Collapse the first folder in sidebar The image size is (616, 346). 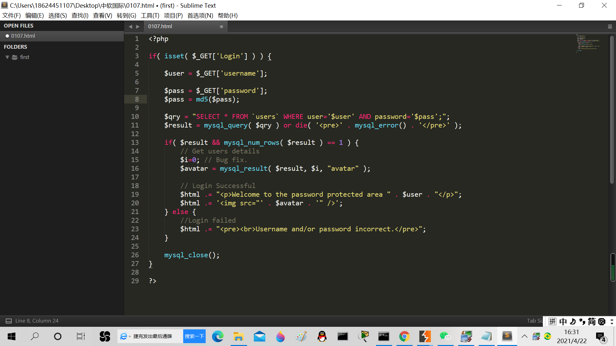7,57
